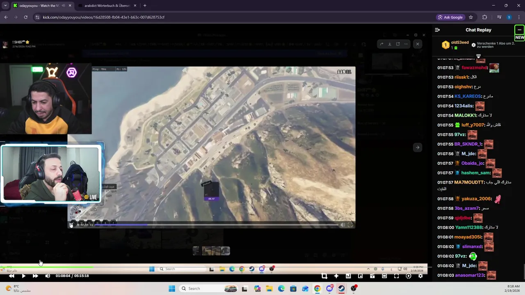This screenshot has width=525, height=295.
Task: Click chat username BR_SKNDR_1
Action: 468,144
